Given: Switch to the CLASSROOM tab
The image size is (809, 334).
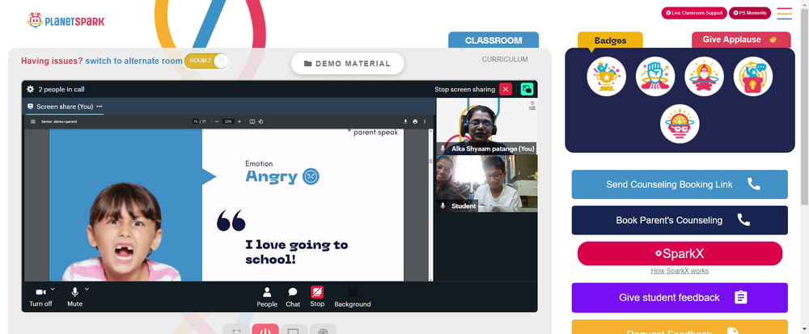Looking at the screenshot, I should (x=493, y=40).
